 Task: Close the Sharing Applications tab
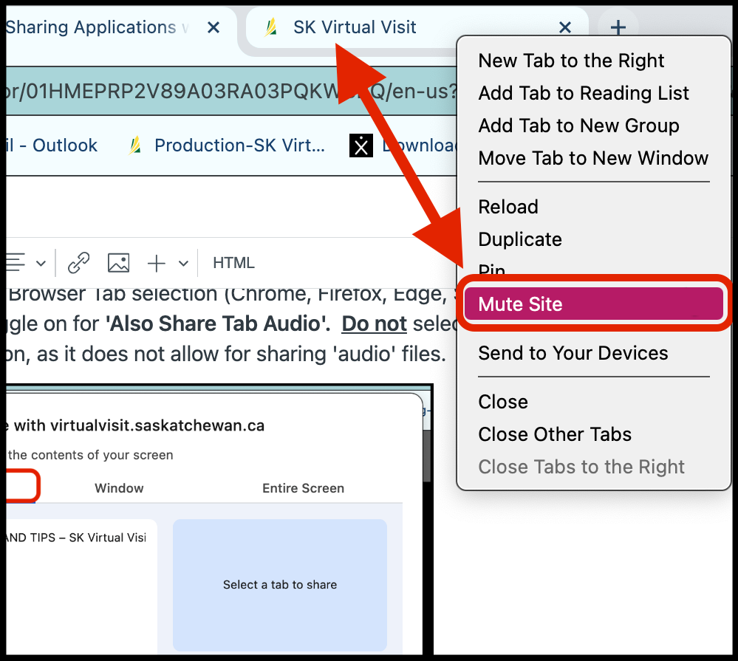click(213, 28)
